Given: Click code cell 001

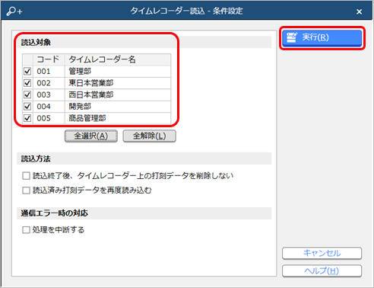Looking at the screenshot, I should click(49, 72).
